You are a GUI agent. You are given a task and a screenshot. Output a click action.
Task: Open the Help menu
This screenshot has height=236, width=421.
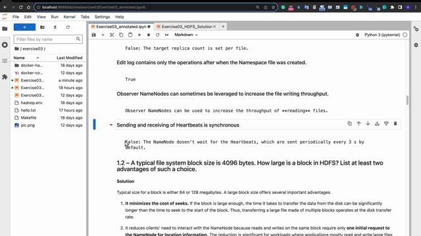[120, 17]
